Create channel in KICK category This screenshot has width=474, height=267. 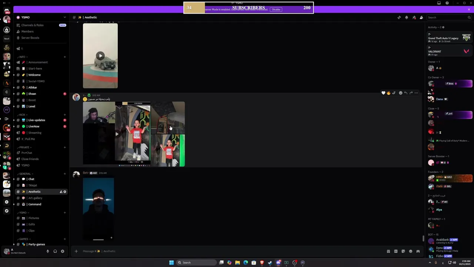click(65, 115)
